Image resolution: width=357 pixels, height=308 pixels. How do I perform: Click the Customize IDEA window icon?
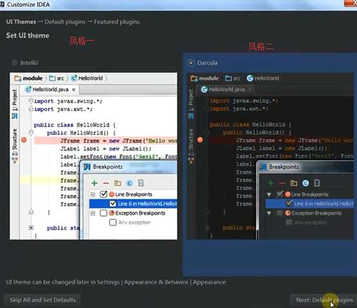[x=2, y=5]
